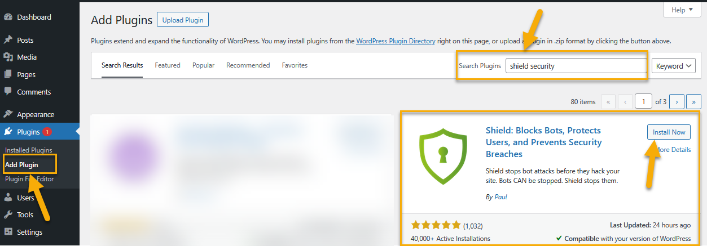
Task: Click the Shield plugin description text
Action: point(552,176)
